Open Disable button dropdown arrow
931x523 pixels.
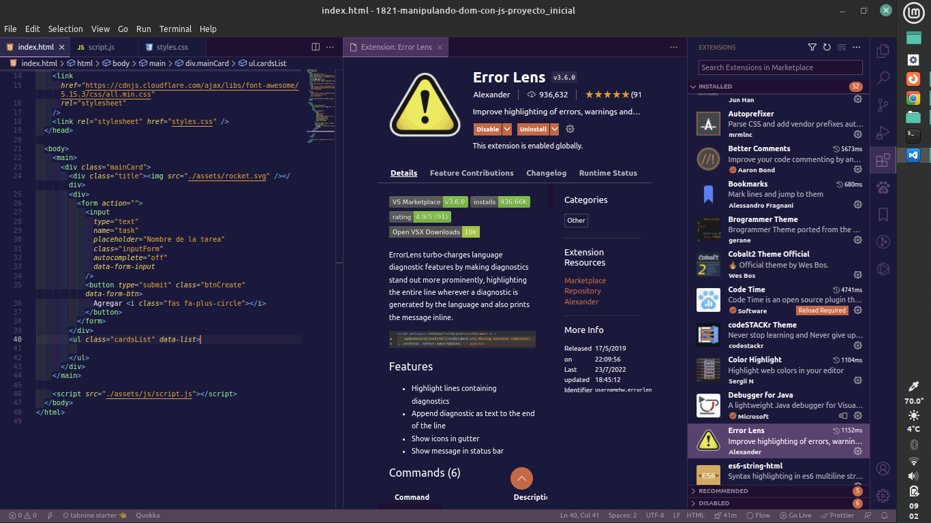tap(507, 129)
